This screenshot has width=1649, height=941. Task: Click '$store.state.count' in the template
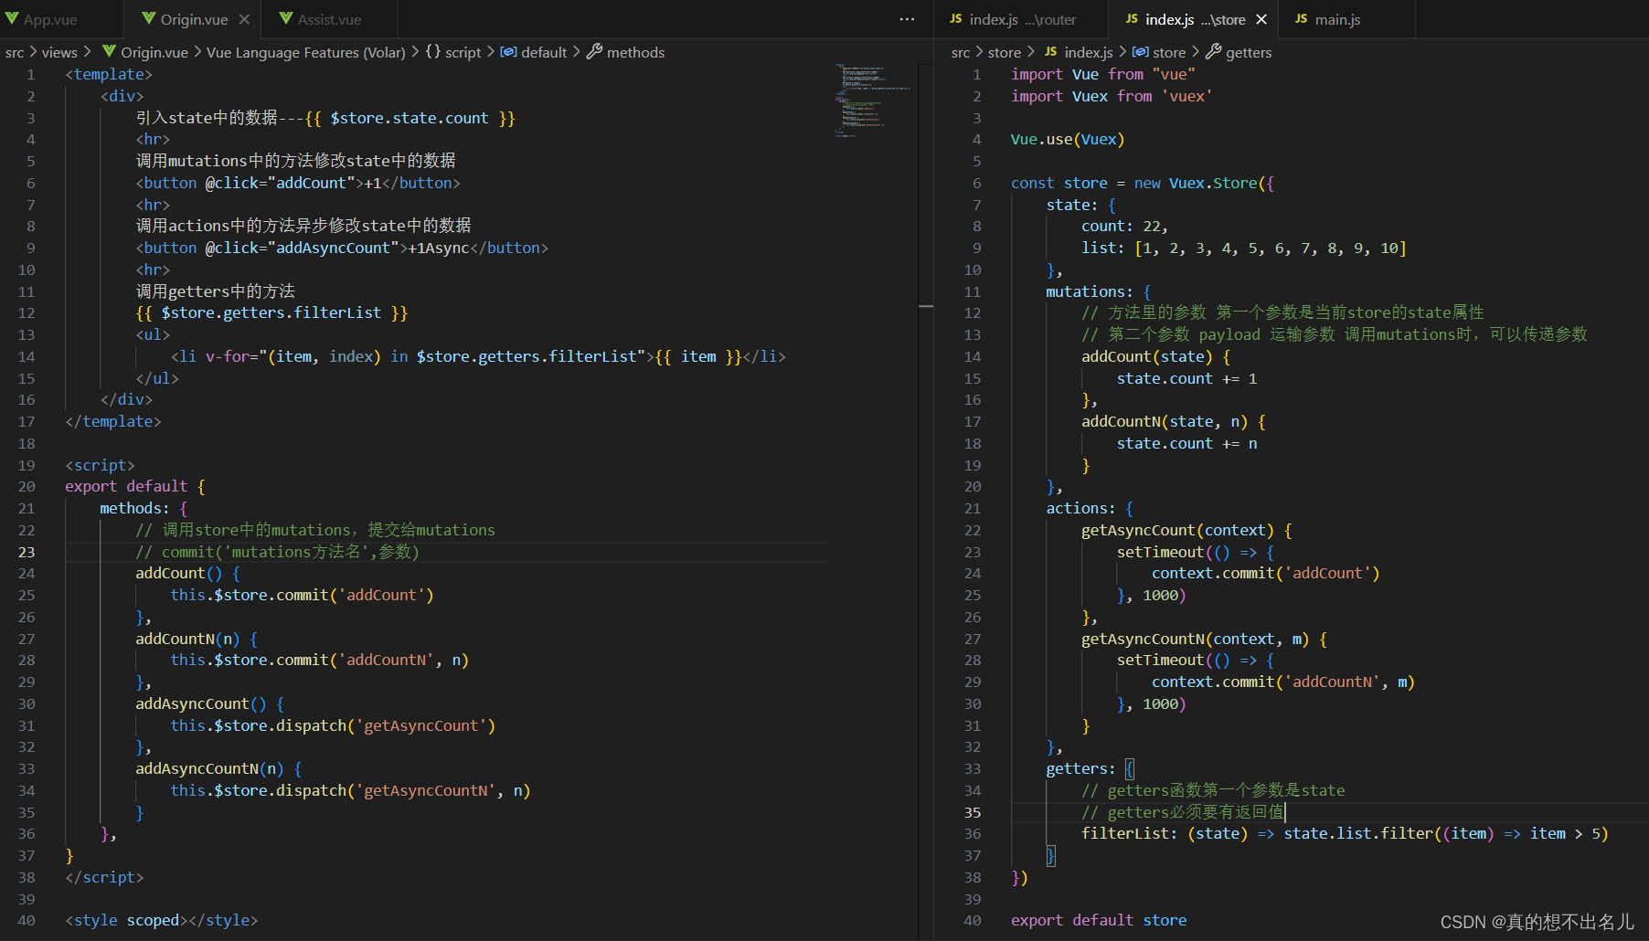click(410, 118)
